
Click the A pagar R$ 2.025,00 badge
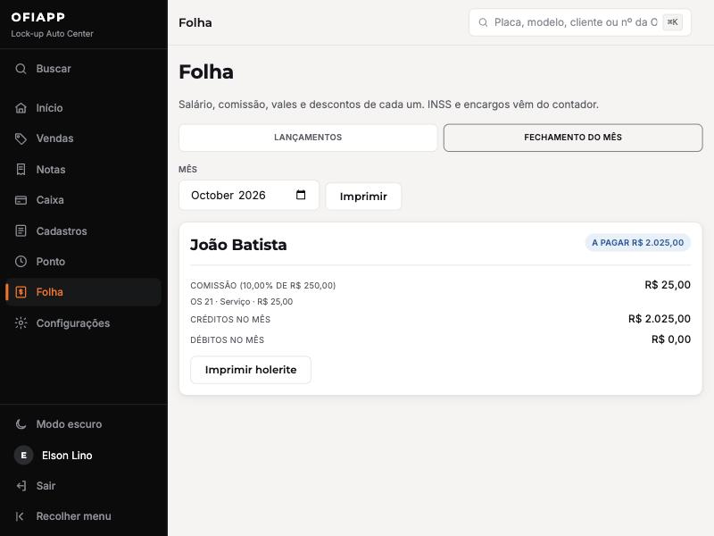pyautogui.click(x=637, y=243)
